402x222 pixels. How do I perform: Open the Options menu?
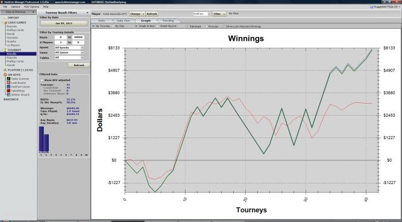(16, 7)
